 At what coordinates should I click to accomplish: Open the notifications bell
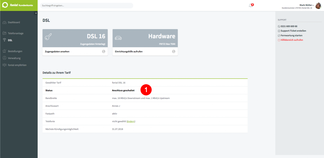pos(251,5)
